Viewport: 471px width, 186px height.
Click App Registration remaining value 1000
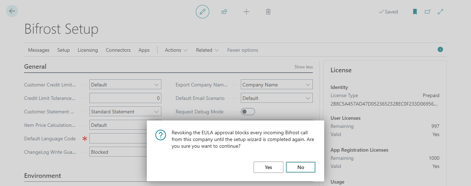click(434, 158)
